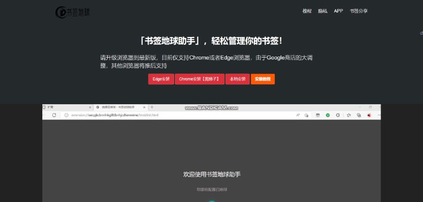423x202 pixels.
Task: Close the 选择召唤球 tab in embedded browser
Action: 144,107
